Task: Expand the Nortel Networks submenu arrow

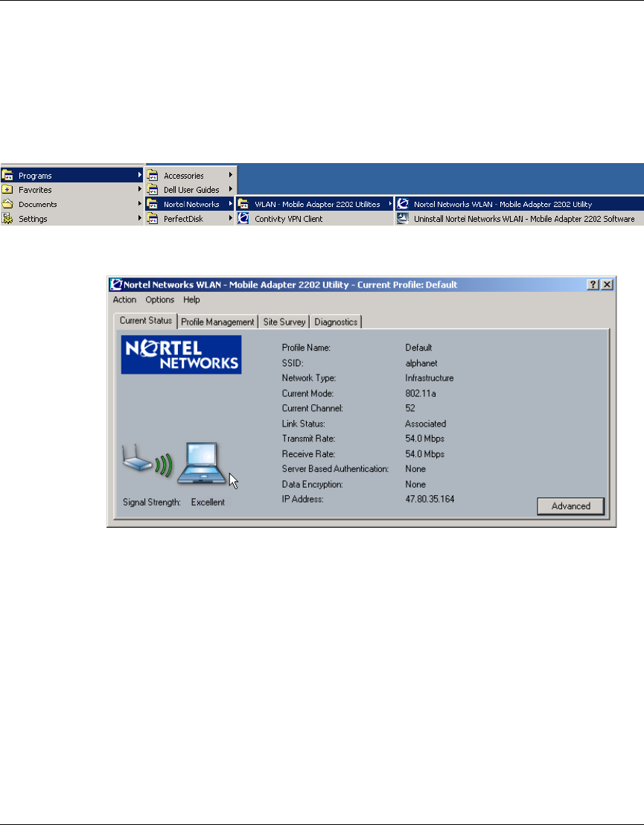Action: (231, 203)
